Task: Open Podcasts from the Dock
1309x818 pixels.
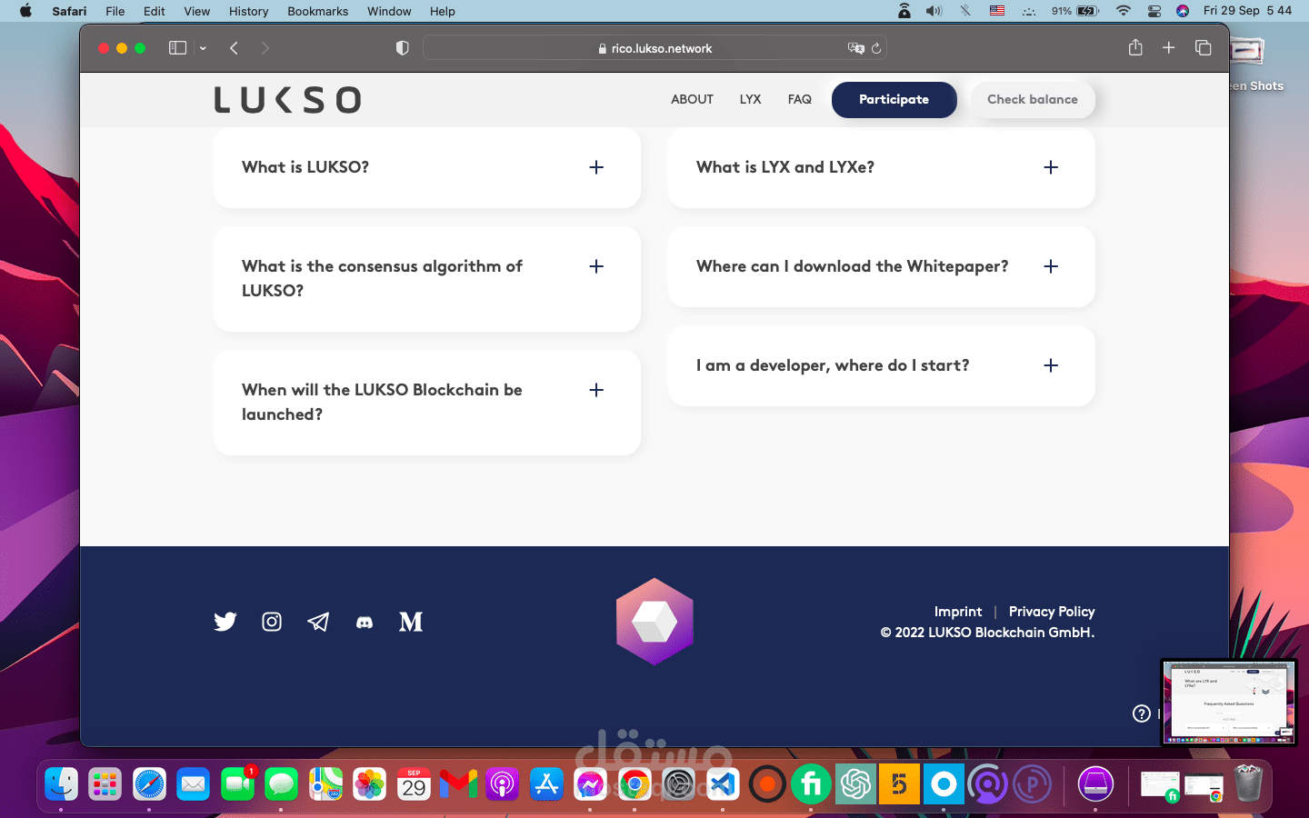Action: [502, 783]
